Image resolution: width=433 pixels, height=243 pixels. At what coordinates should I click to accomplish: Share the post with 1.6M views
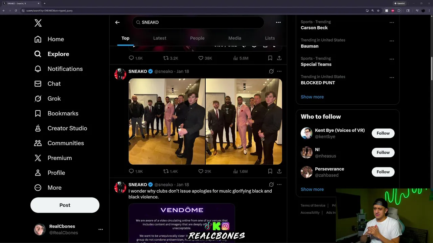pyautogui.click(x=279, y=171)
